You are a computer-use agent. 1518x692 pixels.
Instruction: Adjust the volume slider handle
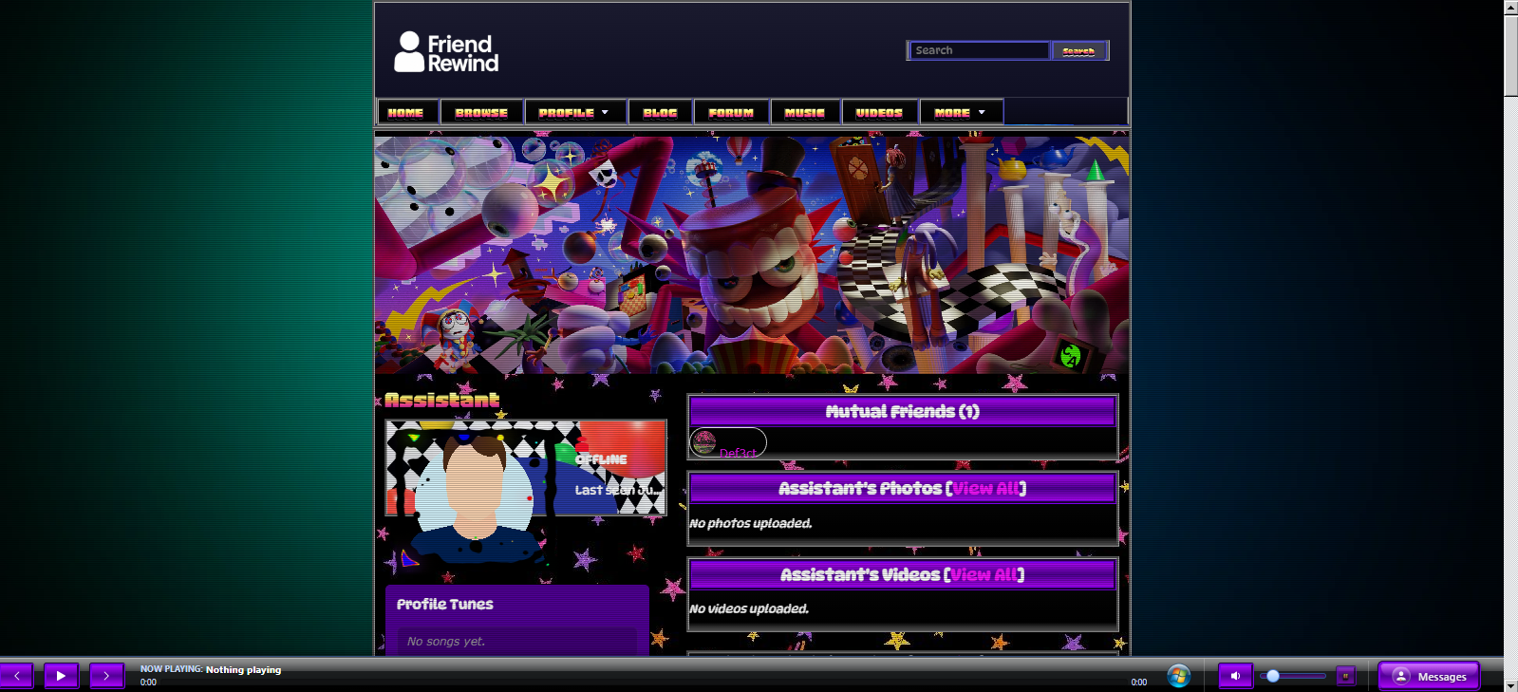pyautogui.click(x=1273, y=676)
